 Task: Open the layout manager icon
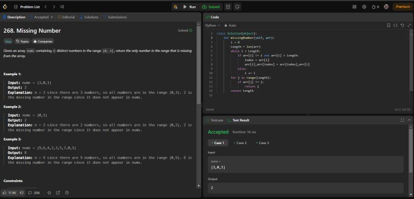point(354,7)
